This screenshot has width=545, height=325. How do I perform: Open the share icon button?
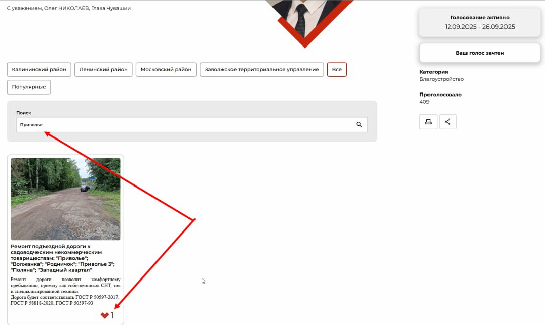coord(448,122)
